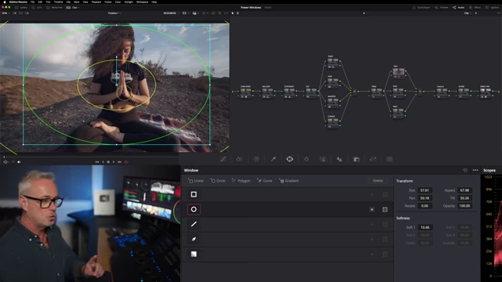The width and height of the screenshot is (502, 282).
Task: Add a Gradient window
Action: click(x=289, y=181)
